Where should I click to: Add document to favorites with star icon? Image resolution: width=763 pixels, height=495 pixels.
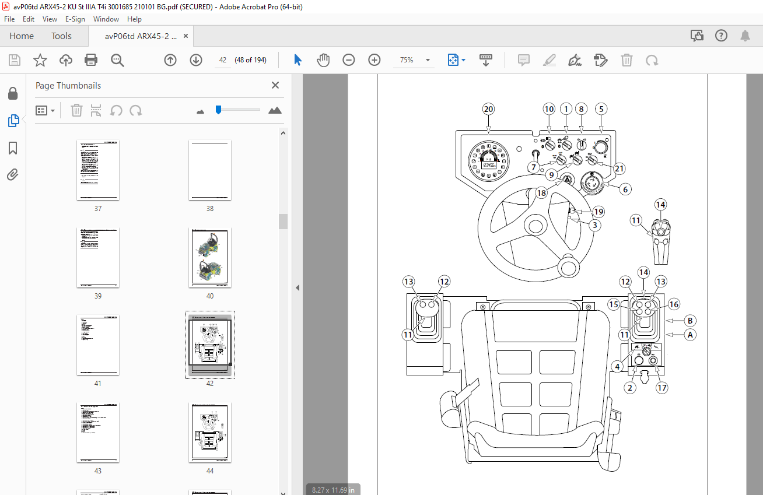coord(40,60)
